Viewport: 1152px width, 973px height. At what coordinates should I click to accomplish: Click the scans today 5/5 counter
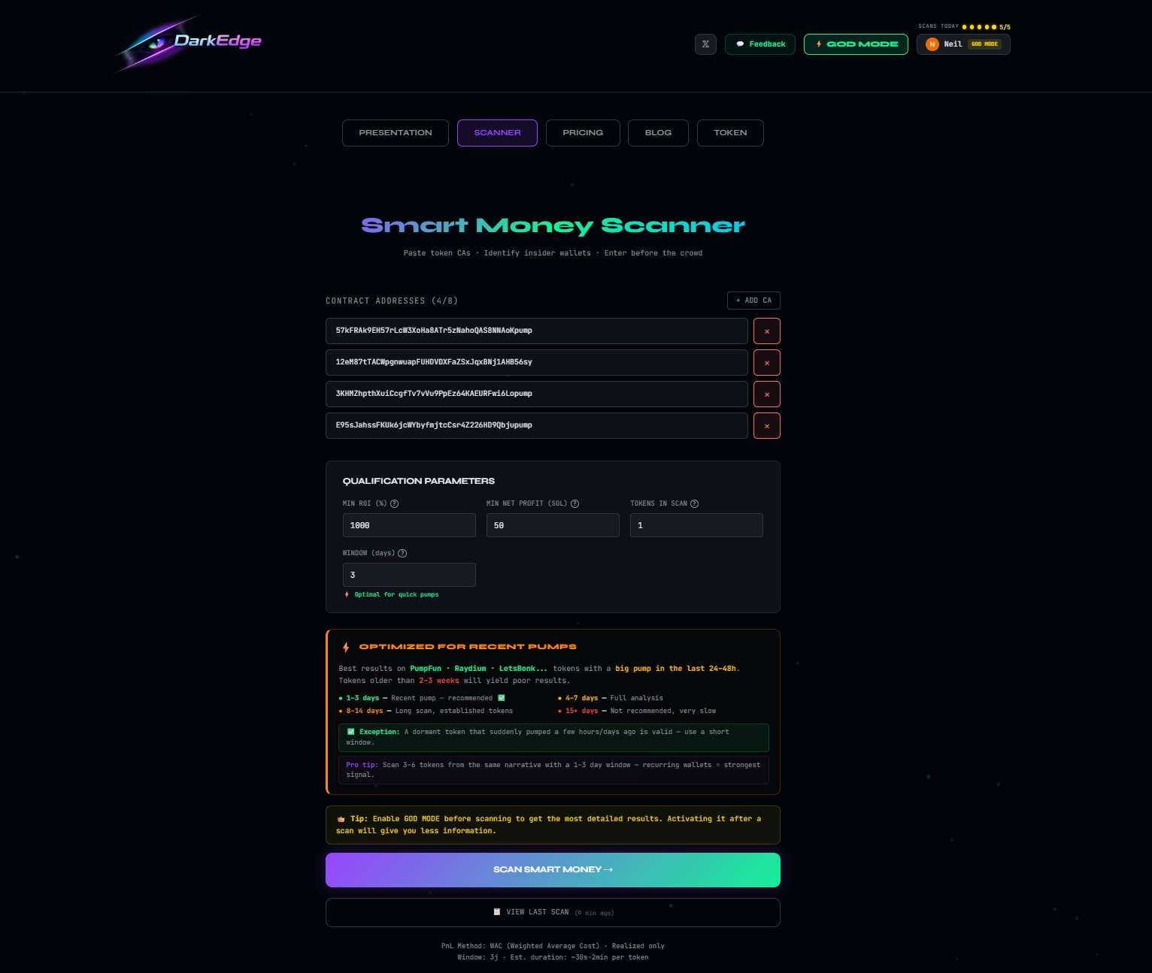tap(964, 26)
